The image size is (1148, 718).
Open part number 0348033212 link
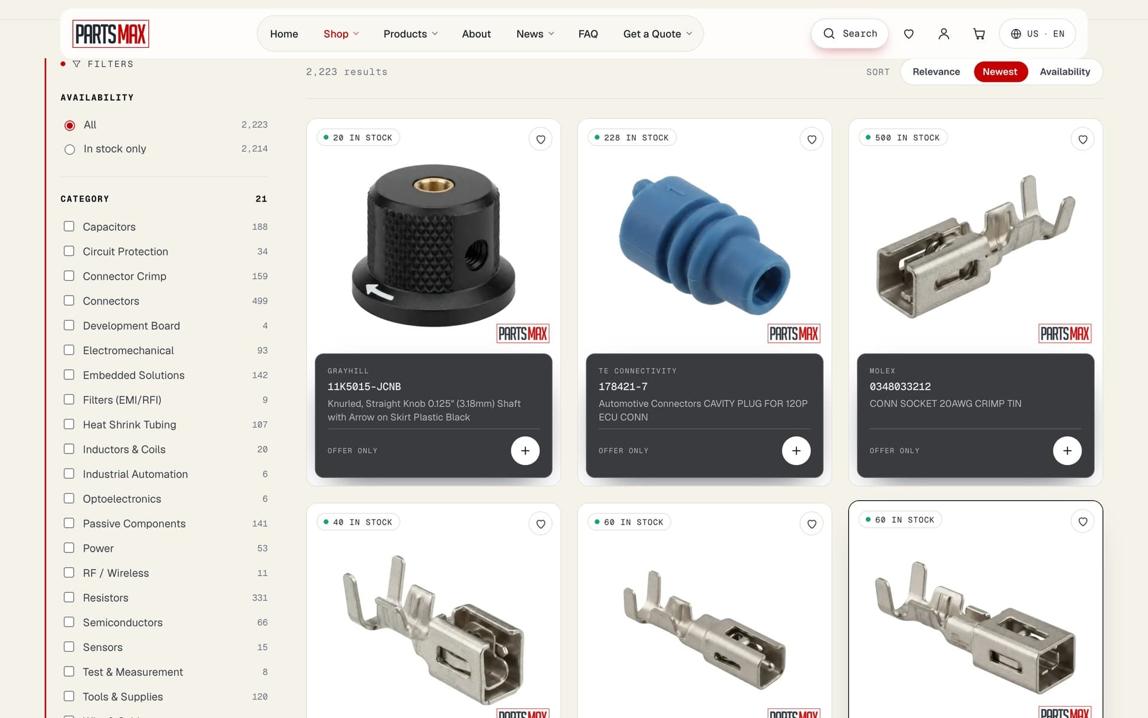pyautogui.click(x=900, y=387)
